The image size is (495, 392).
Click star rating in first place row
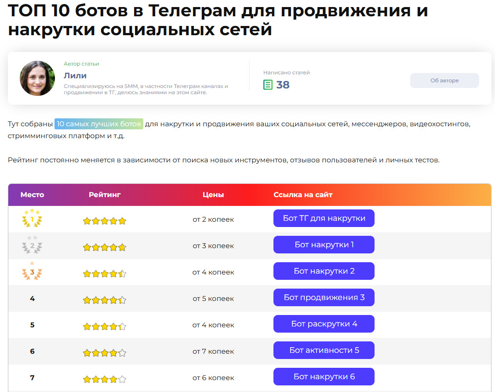[x=105, y=221]
